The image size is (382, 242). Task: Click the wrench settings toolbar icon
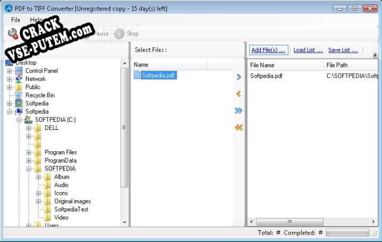coord(13,34)
